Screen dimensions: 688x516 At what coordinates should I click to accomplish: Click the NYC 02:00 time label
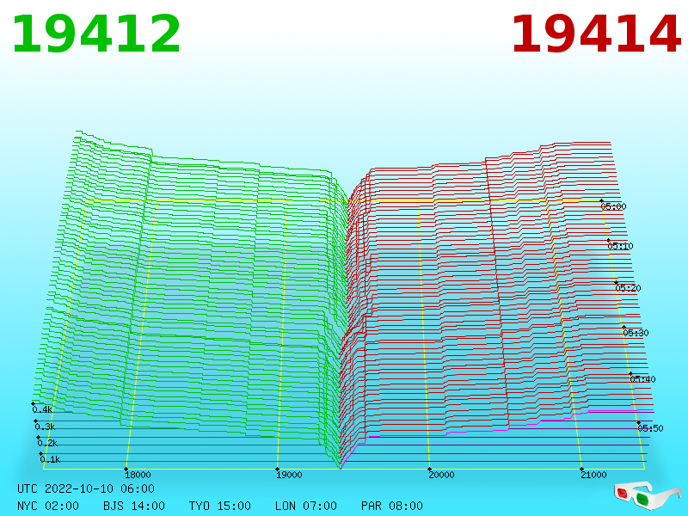point(48,506)
